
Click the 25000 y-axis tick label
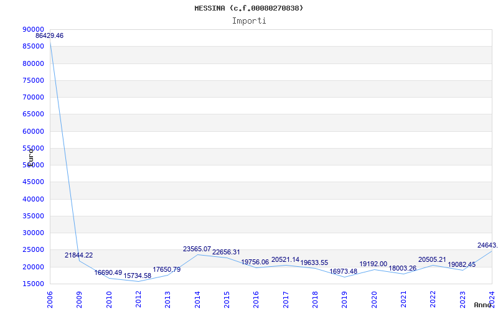click(34, 250)
